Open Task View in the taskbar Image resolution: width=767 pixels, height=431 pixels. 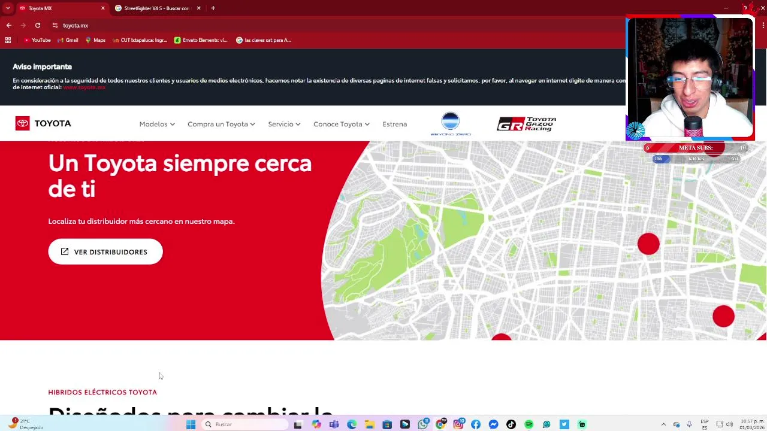(x=298, y=424)
